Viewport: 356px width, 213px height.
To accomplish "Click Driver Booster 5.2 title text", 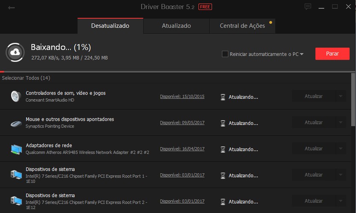I will pos(168,7).
